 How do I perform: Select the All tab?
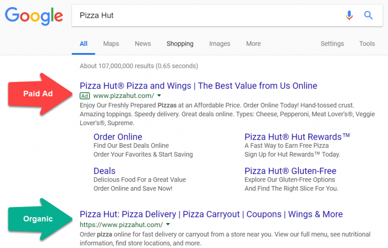(x=83, y=44)
